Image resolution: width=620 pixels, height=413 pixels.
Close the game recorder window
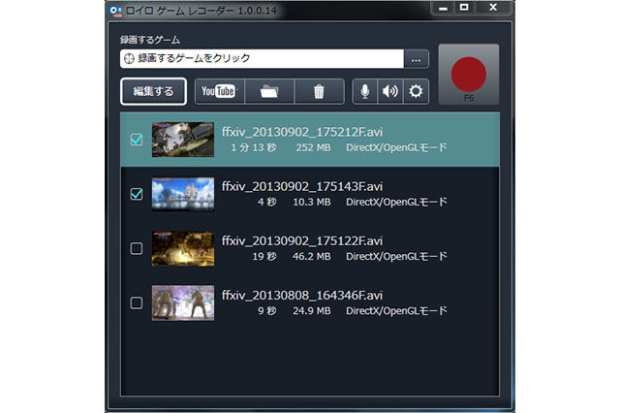coord(493,8)
